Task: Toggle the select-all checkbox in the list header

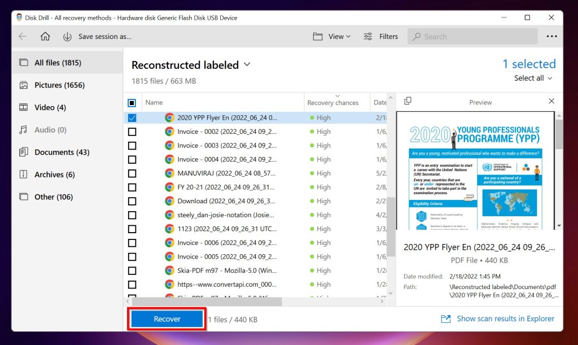Action: click(133, 102)
